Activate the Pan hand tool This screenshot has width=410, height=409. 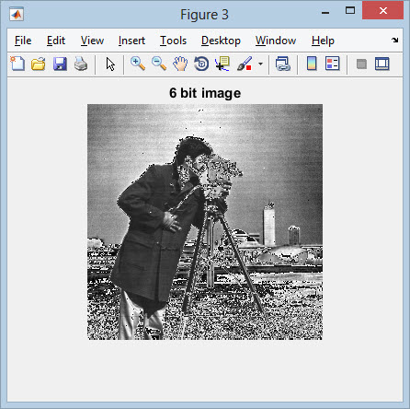pos(180,64)
